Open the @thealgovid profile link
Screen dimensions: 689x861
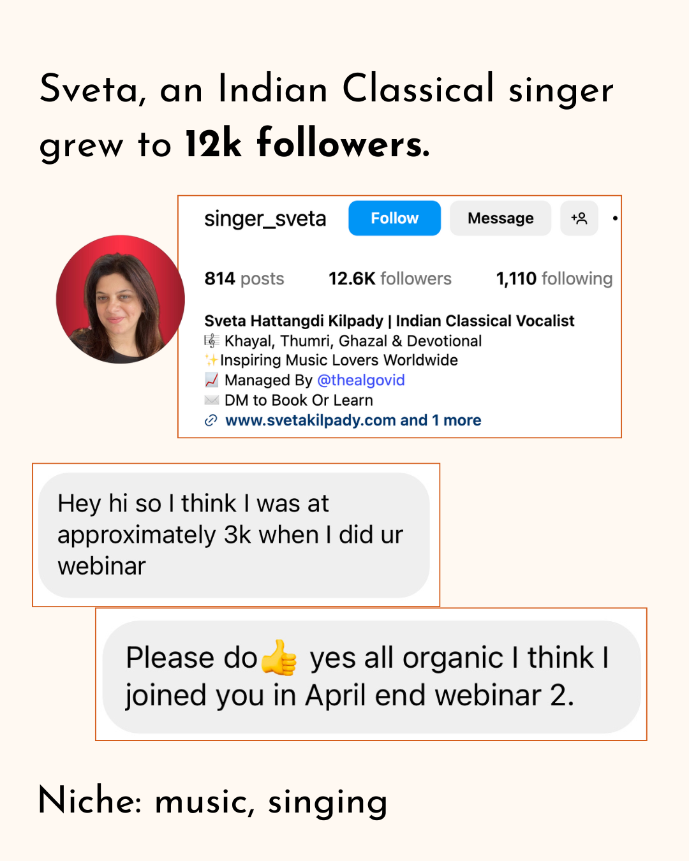point(360,380)
